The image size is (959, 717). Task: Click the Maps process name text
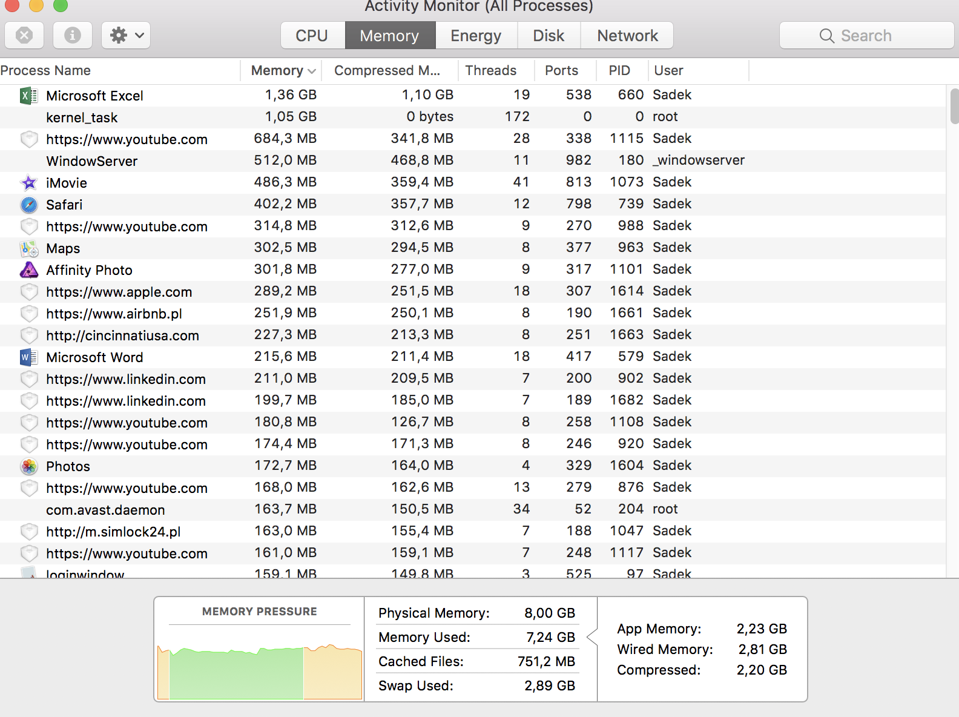coord(63,248)
